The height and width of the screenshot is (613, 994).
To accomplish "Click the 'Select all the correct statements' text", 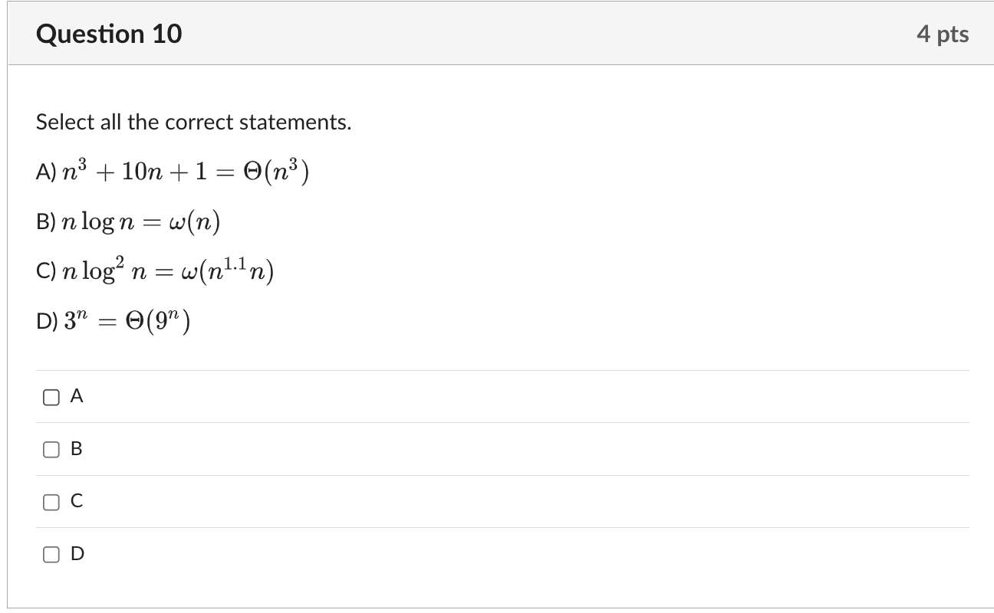I will pyautogui.click(x=193, y=123).
